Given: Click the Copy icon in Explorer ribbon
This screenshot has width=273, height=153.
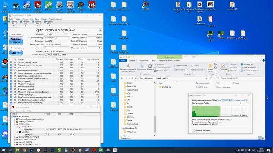Looking at the screenshot, I should (142, 66).
